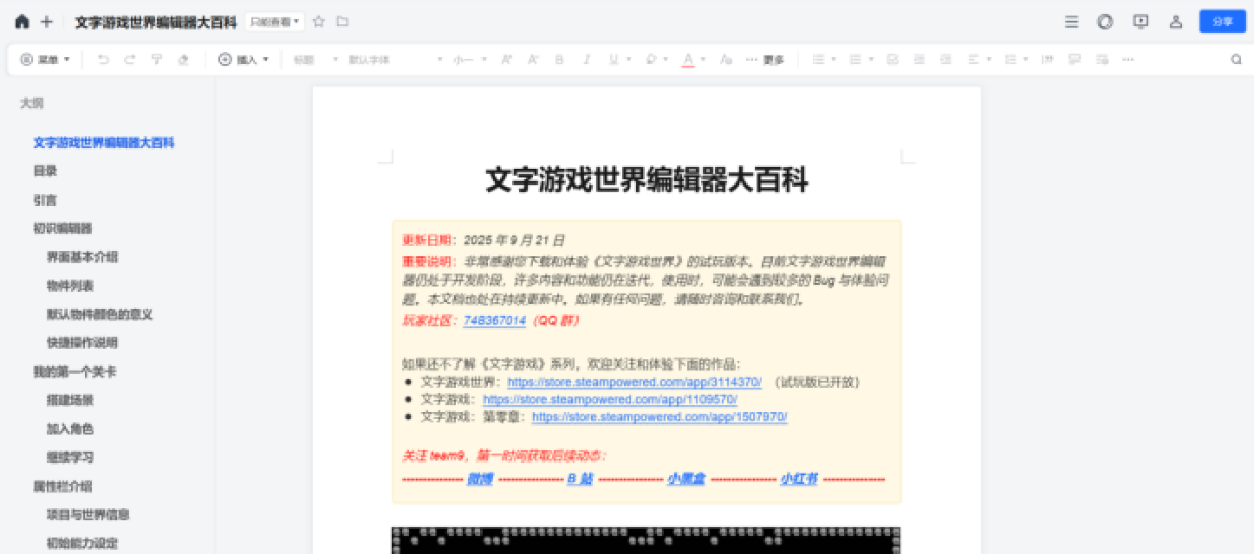1254x554 pixels.
Task: Open the QQ group link 748367014
Action: coord(494,320)
